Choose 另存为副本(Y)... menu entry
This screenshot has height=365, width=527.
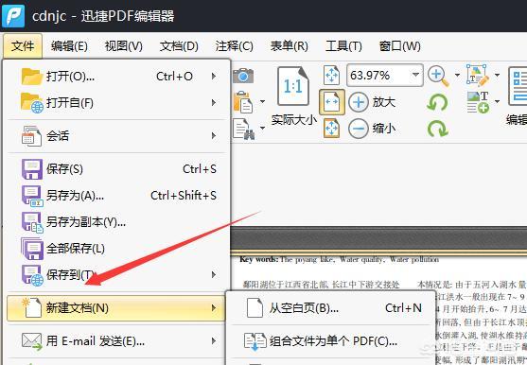pyautogui.click(x=116, y=222)
